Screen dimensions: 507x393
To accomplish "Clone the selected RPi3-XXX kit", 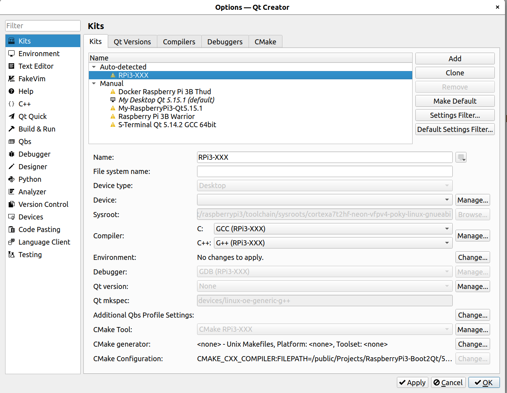I will [455, 73].
